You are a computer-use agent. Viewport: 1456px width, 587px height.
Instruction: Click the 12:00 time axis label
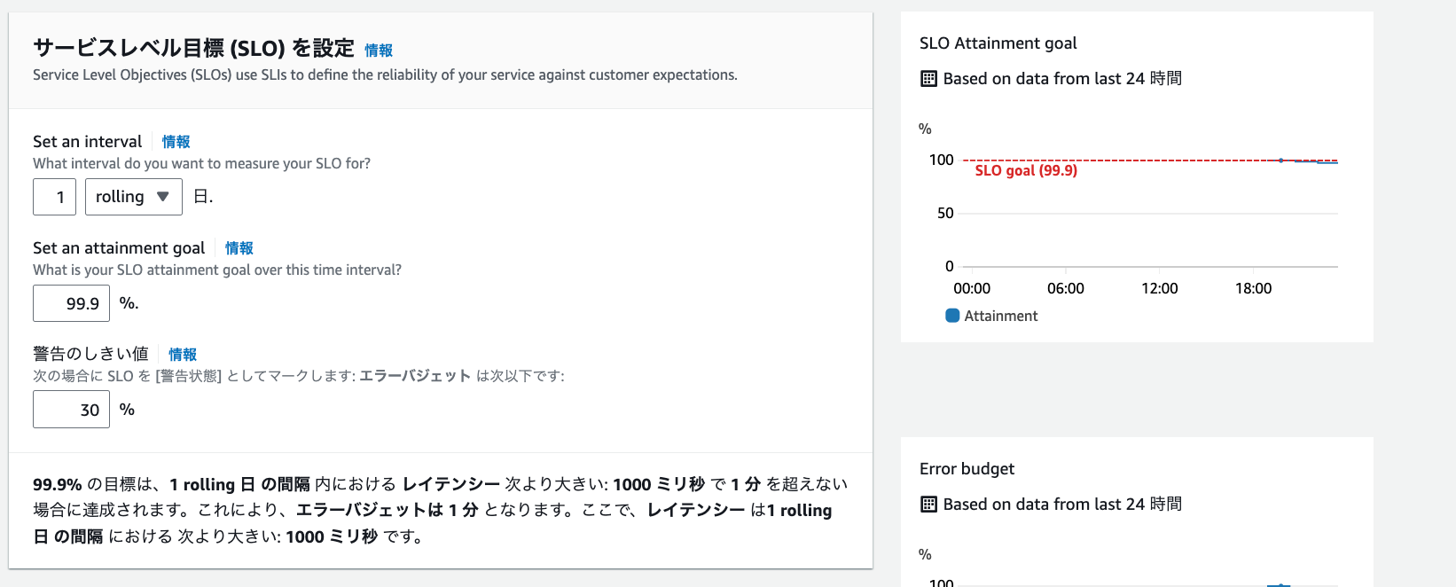click(x=1159, y=288)
